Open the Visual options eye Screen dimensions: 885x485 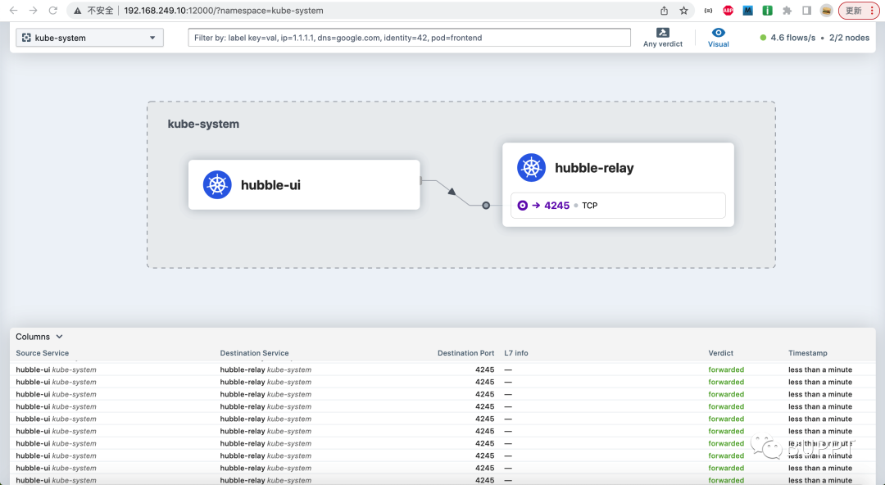[x=719, y=37]
